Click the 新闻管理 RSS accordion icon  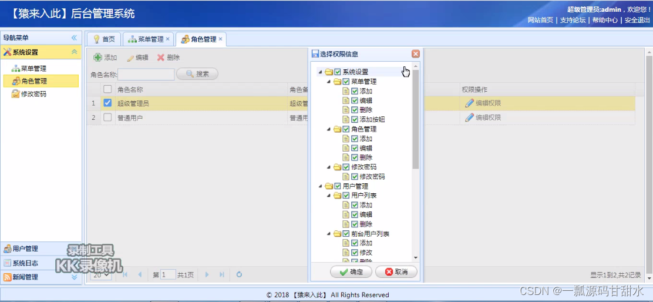click(8, 277)
